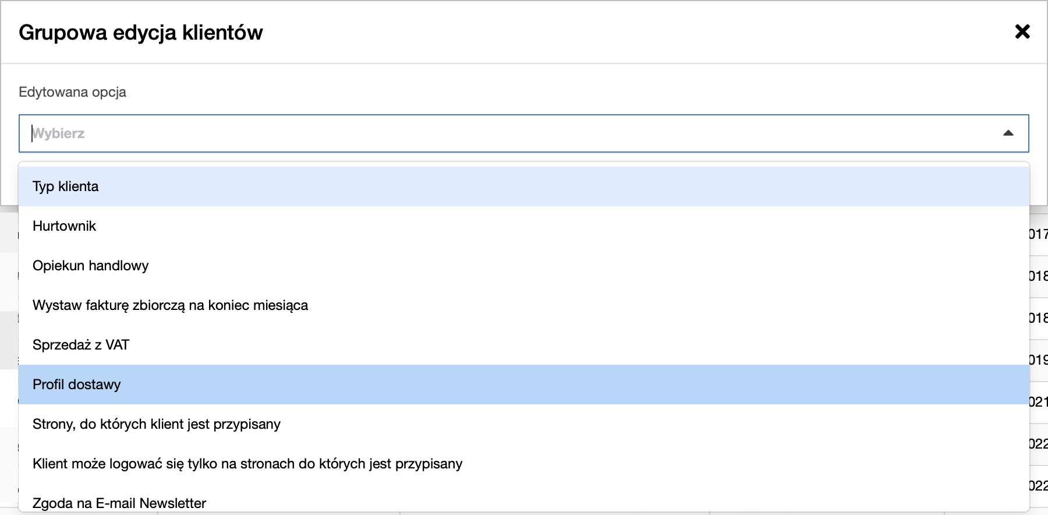1048x515 pixels.
Task: Select Klient może logować się tylko na stronach
Action: [247, 464]
